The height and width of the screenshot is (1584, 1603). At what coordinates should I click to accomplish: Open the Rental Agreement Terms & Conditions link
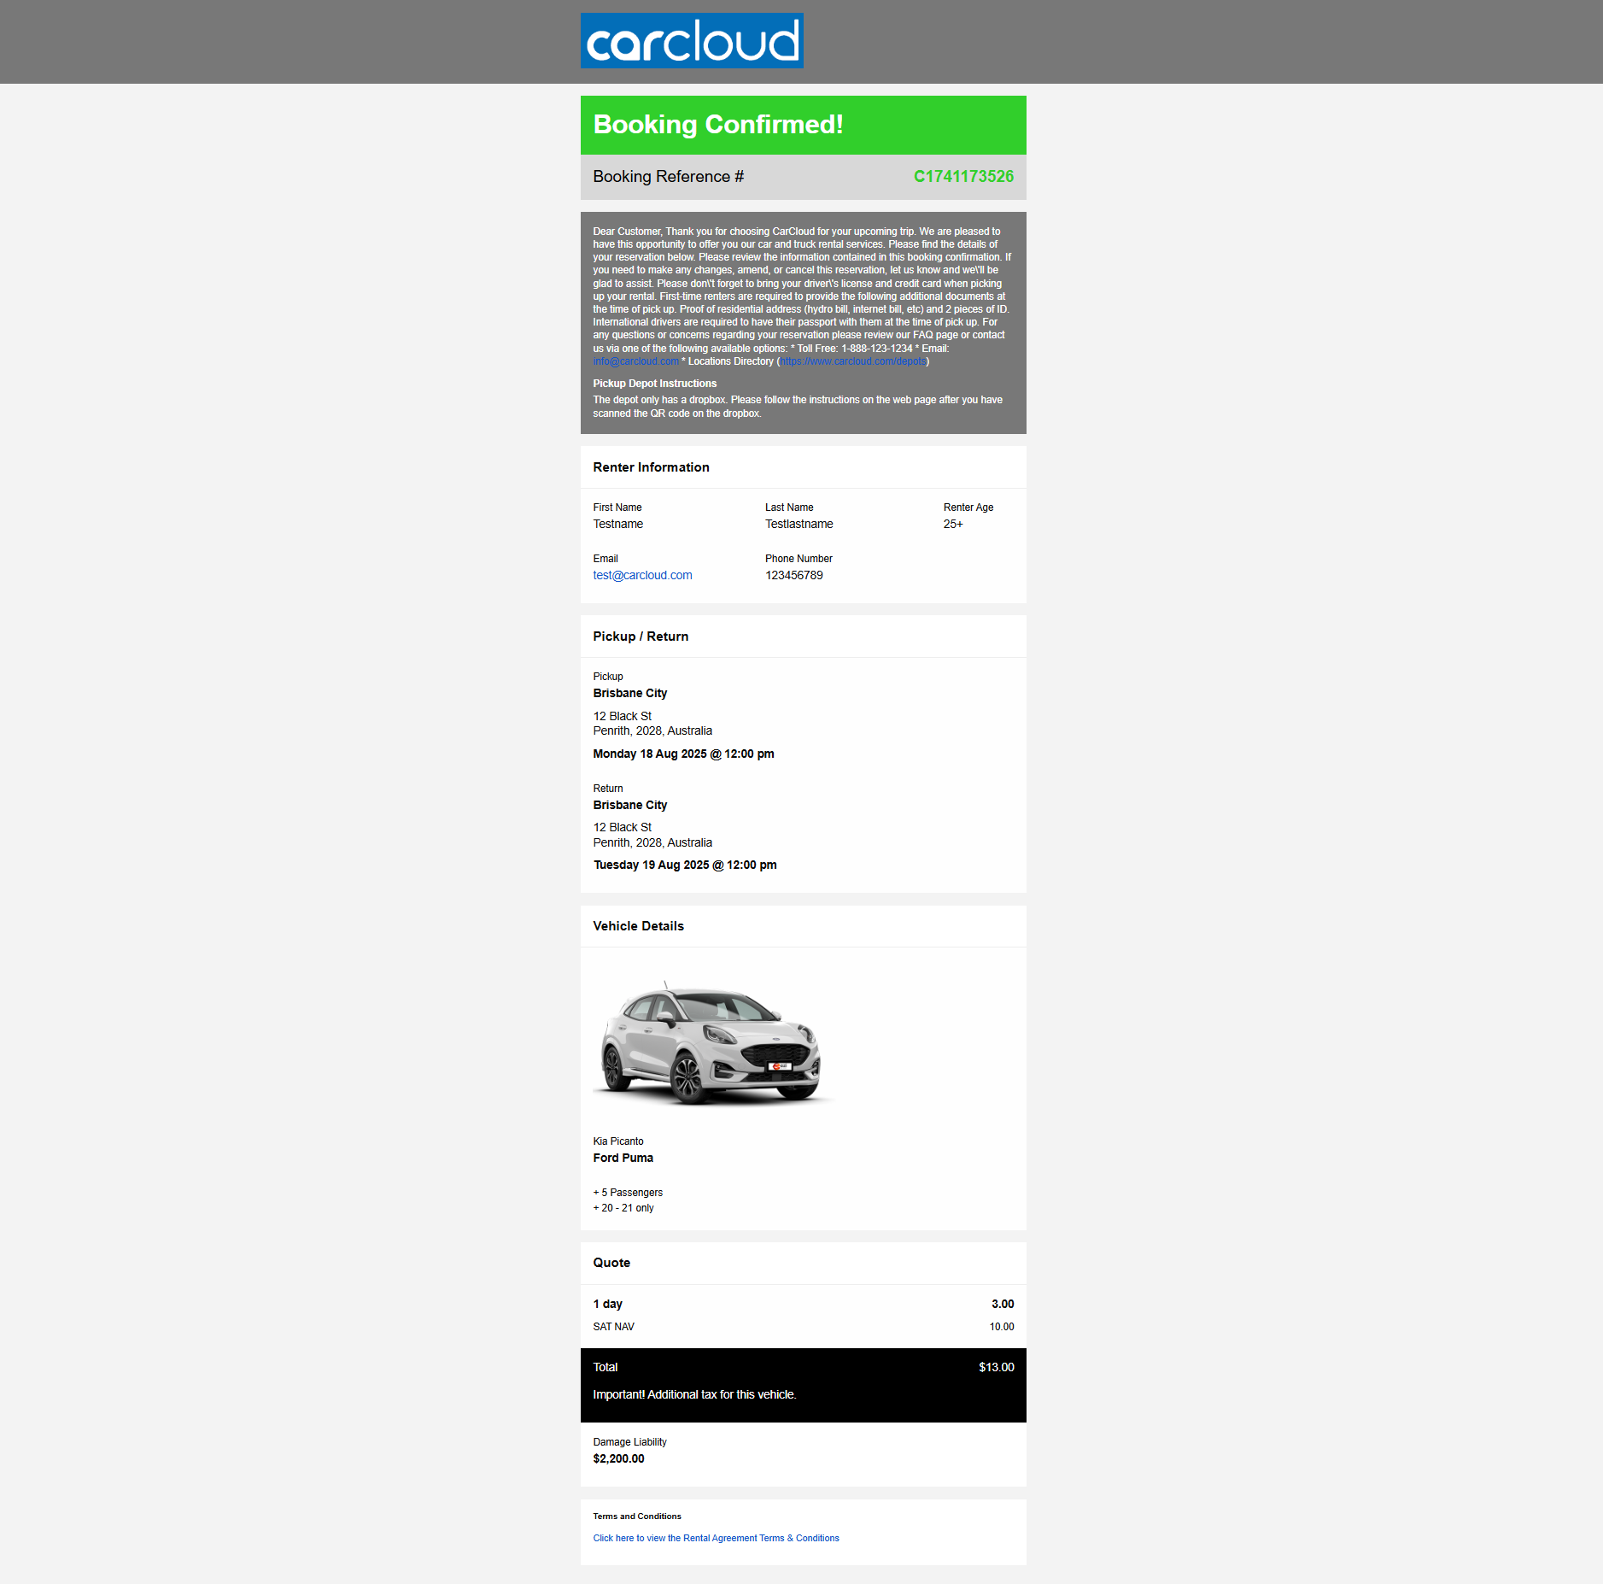[x=716, y=1538]
